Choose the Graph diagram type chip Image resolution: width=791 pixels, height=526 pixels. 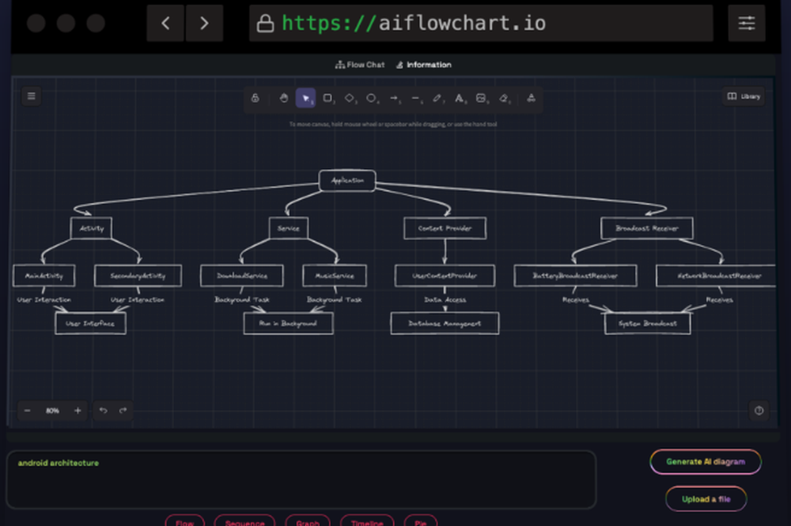(308, 521)
